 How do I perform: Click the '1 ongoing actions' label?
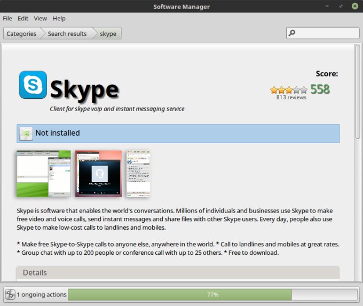(42, 294)
